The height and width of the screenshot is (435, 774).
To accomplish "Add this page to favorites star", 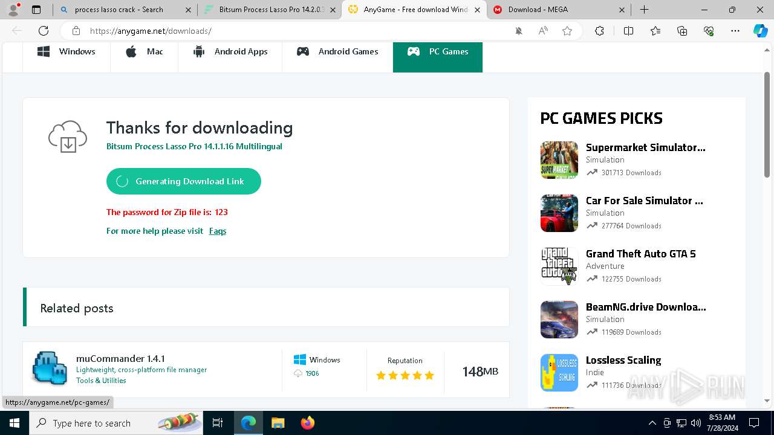I will (x=567, y=31).
